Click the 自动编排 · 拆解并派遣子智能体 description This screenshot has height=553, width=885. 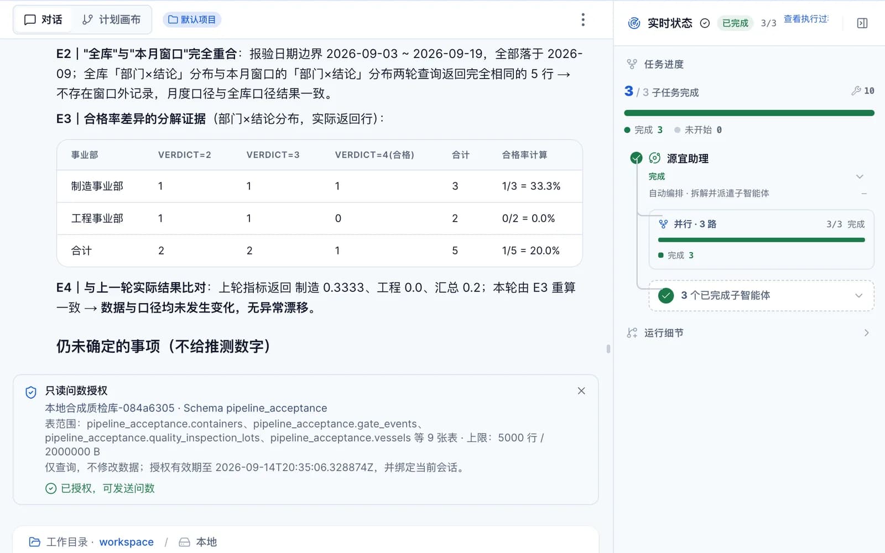pyautogui.click(x=709, y=193)
